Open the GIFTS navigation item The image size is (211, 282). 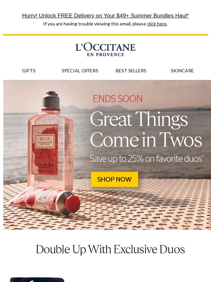[x=29, y=71]
